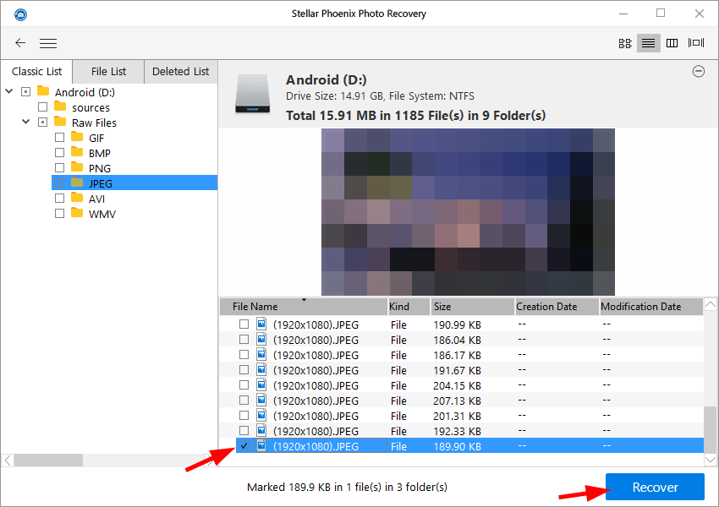
Task: Select the Raw Files tree label
Action: pyautogui.click(x=94, y=123)
